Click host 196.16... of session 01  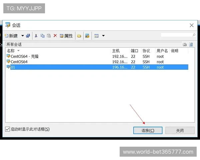coord(120,67)
